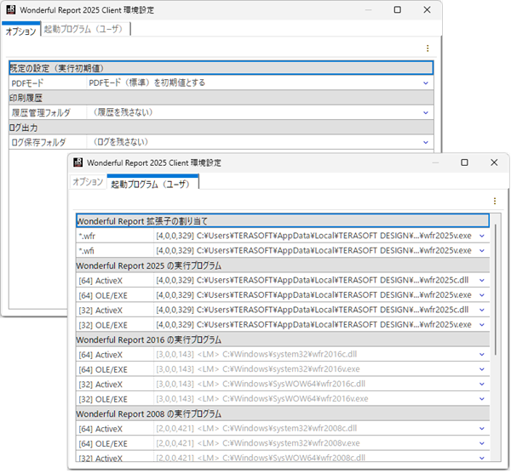The height and width of the screenshot is (473, 511).
Task: Click the app icon in front window title bar
Action: (x=78, y=162)
